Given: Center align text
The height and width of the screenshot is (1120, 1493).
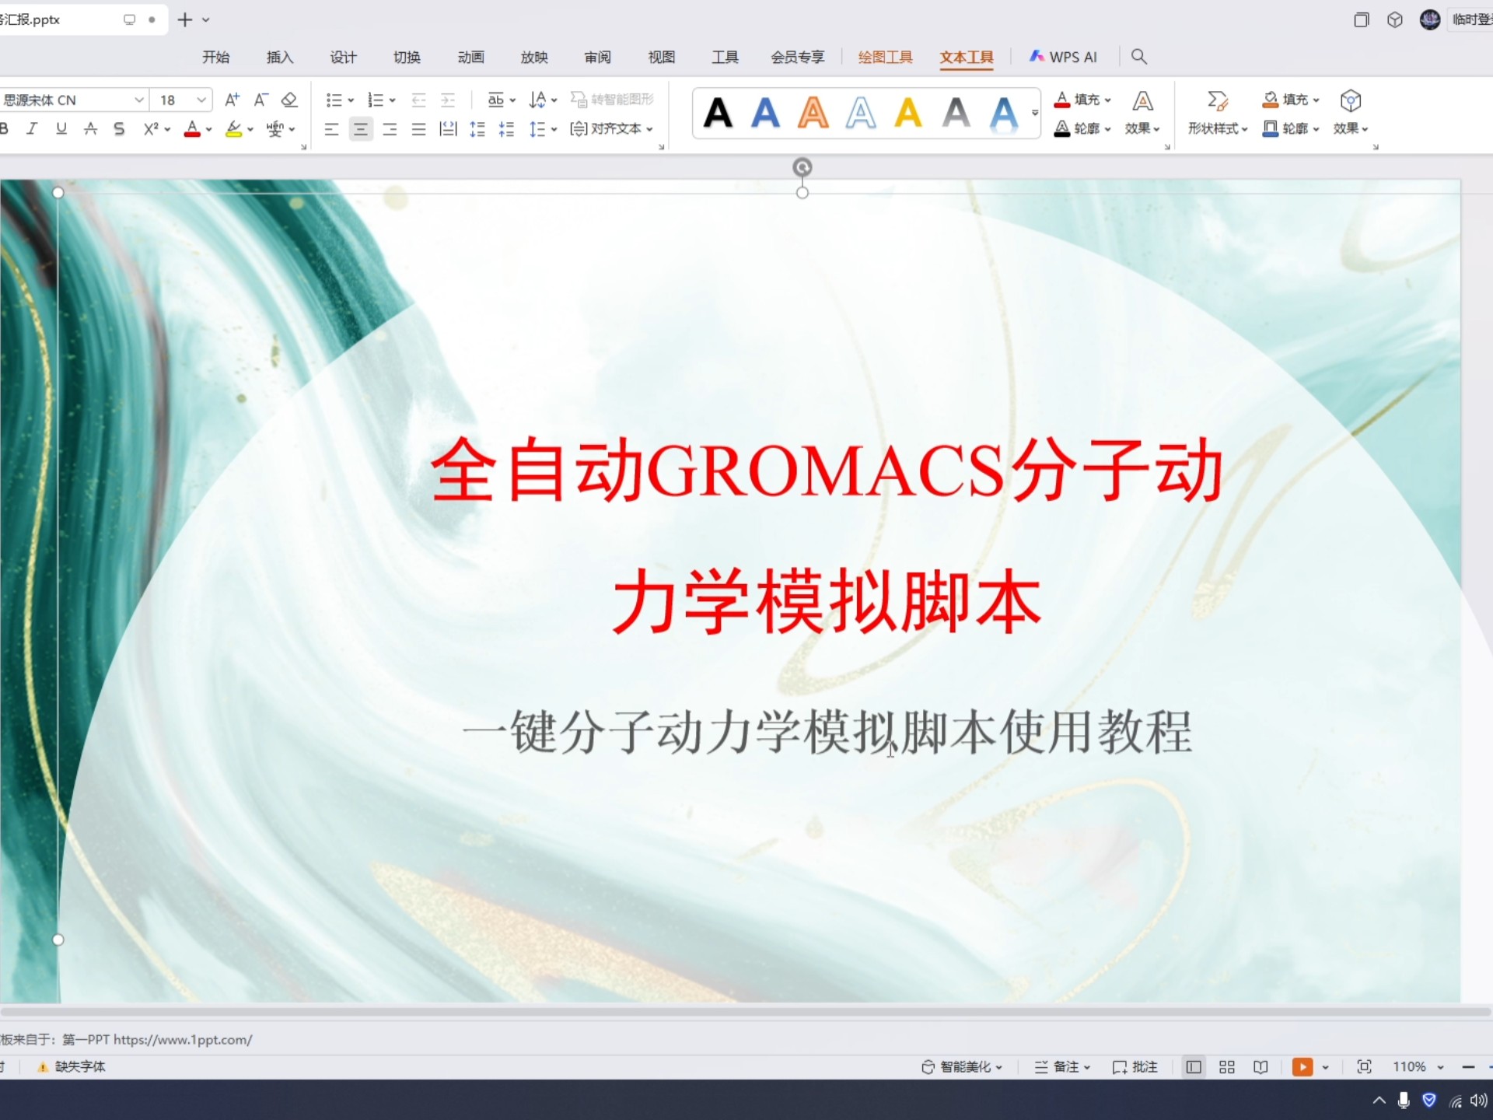Looking at the screenshot, I should click(360, 129).
